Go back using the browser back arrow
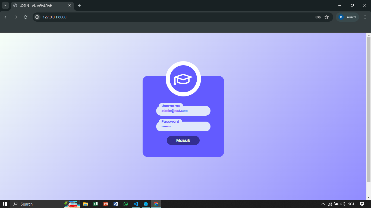371x208 pixels. tap(6, 17)
